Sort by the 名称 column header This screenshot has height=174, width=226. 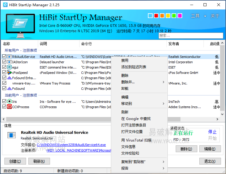click(x=20, y=44)
